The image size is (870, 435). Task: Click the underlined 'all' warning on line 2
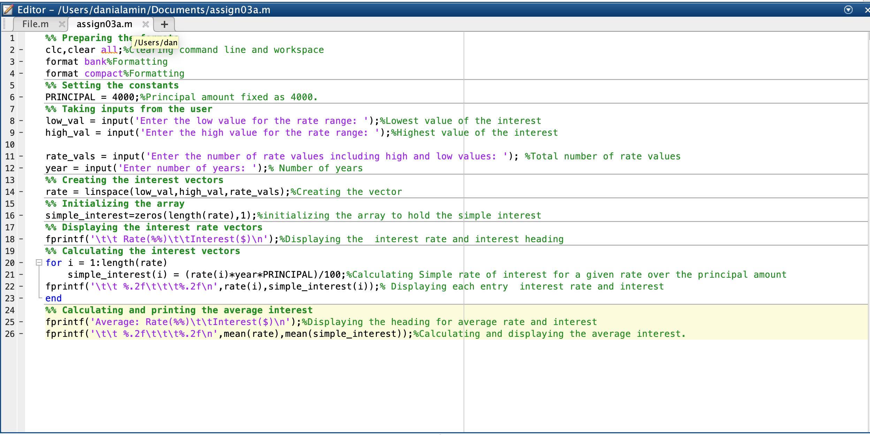click(x=109, y=50)
